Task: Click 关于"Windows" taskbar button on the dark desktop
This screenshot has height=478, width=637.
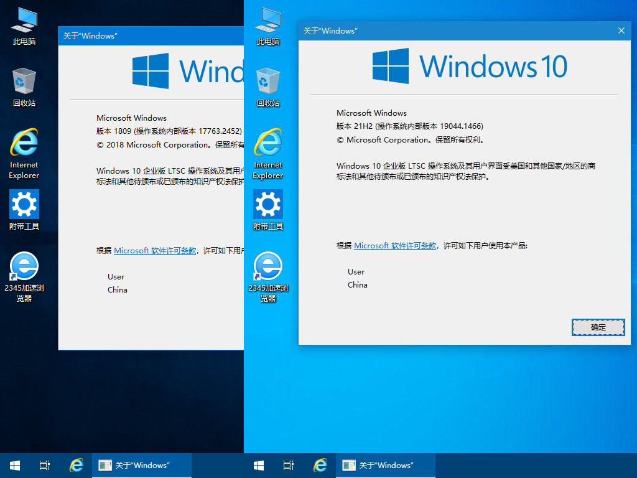Action: (142, 466)
